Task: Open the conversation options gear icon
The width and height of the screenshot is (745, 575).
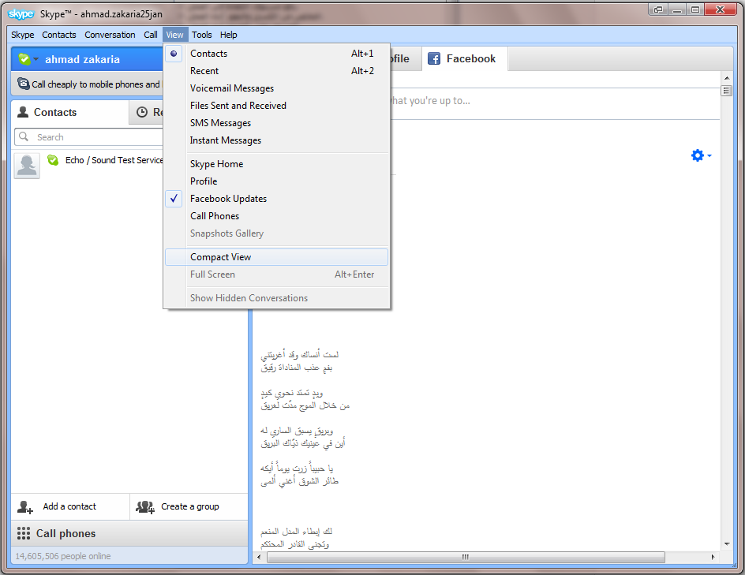Action: coord(697,155)
